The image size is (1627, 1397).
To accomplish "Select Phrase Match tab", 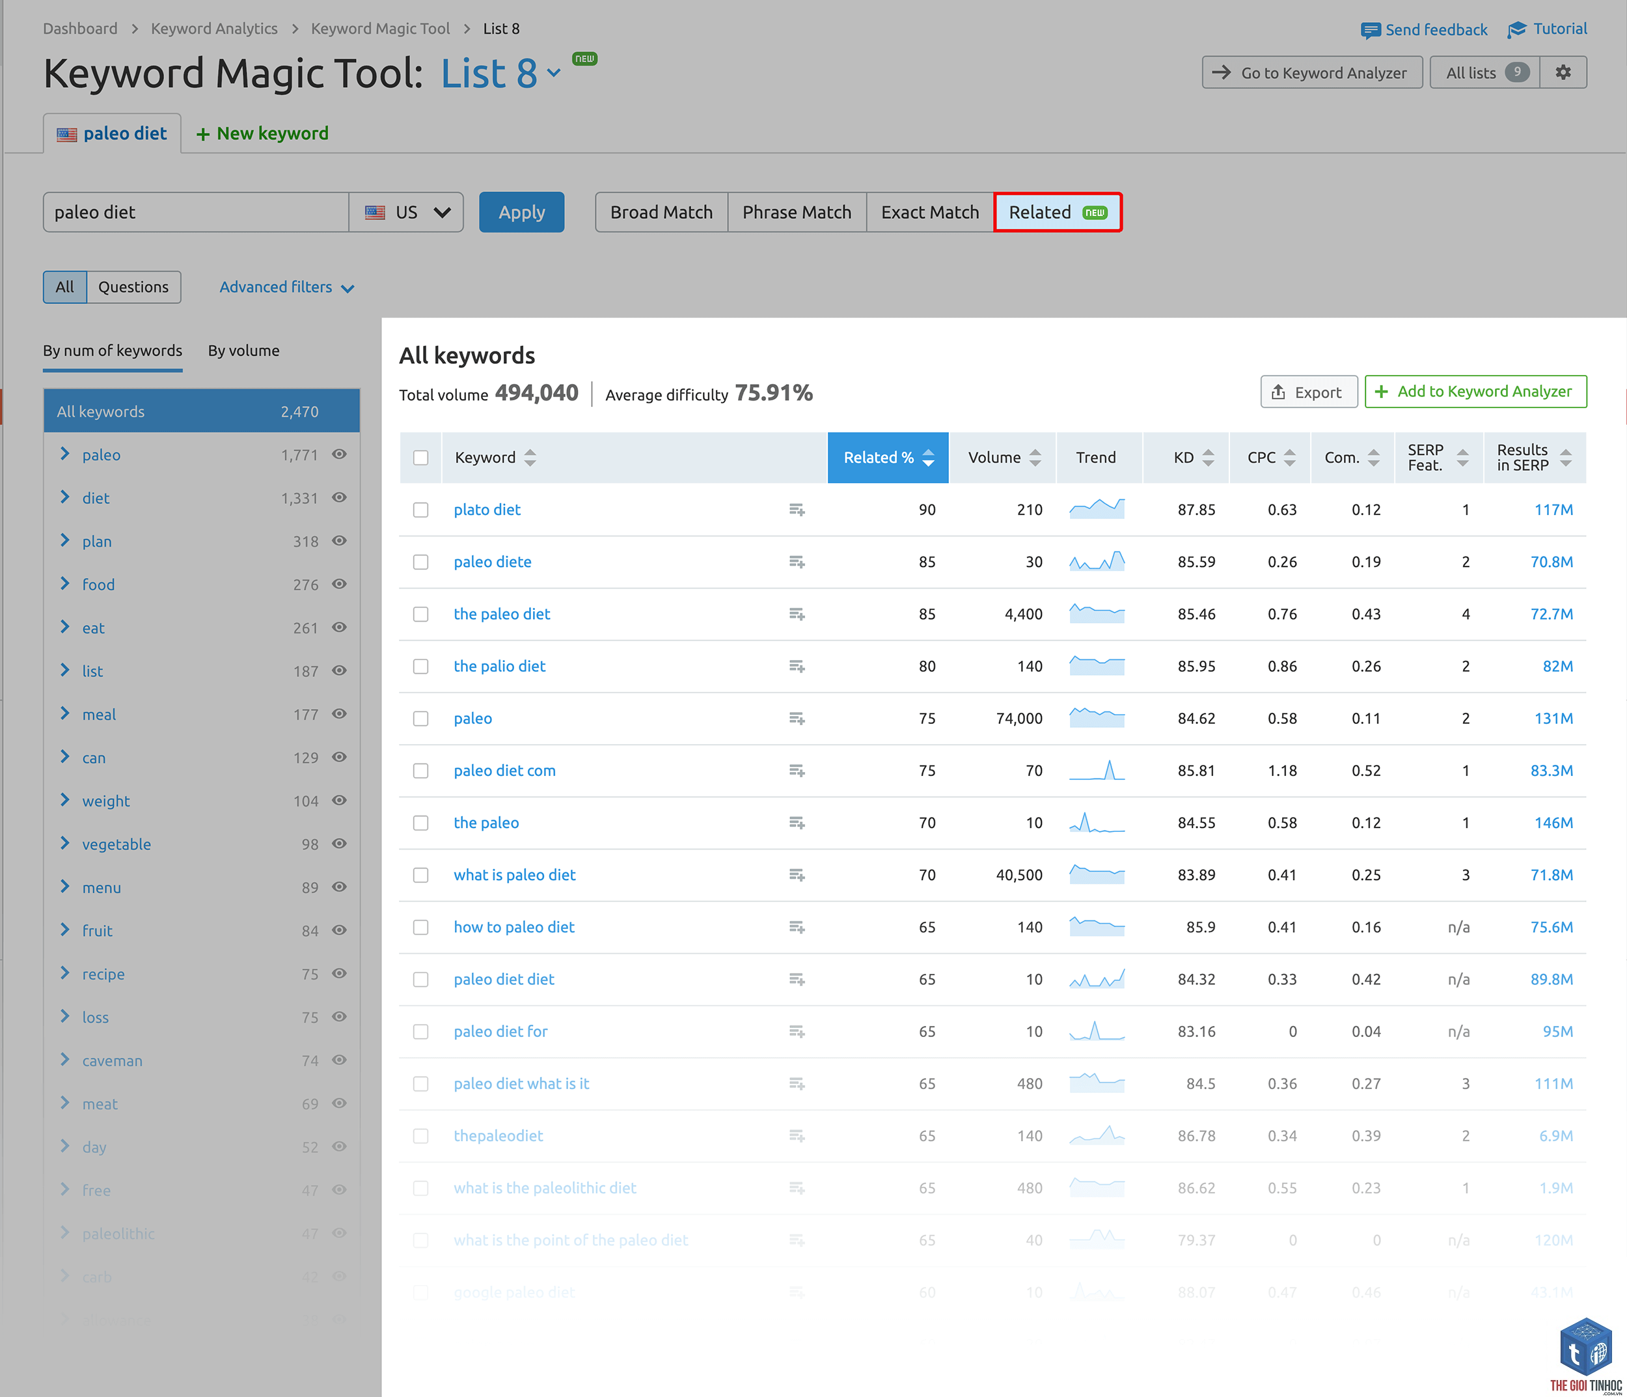I will [796, 212].
